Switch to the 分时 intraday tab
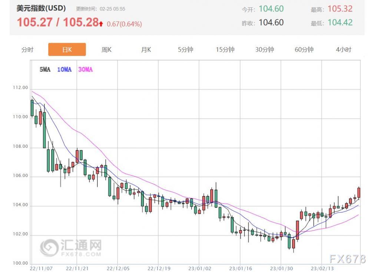The height and width of the screenshot is (272, 377). pos(27,50)
